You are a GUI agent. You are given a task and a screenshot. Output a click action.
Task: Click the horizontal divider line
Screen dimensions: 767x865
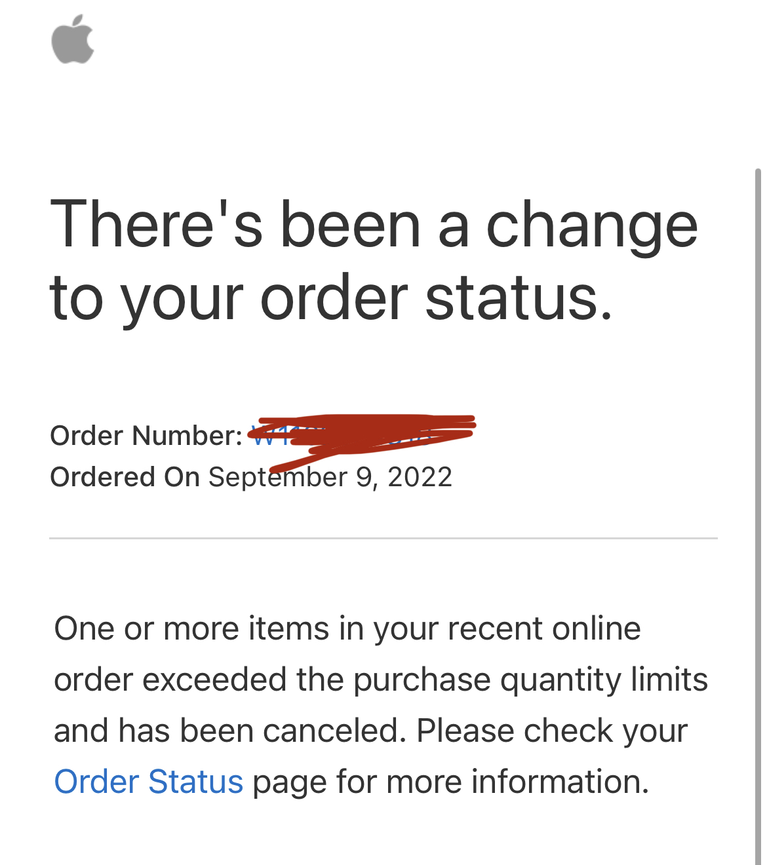click(x=383, y=539)
